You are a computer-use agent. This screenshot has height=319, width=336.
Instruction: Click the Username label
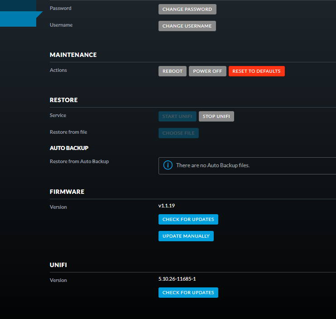(x=61, y=25)
